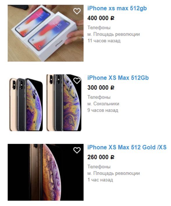Open the 'iPhone xs max 512gb' listing title
This screenshot has height=206, width=171.
click(x=117, y=8)
